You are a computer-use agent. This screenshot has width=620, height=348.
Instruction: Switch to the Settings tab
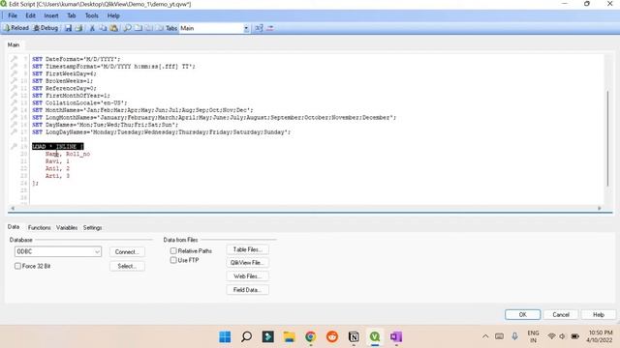click(93, 228)
